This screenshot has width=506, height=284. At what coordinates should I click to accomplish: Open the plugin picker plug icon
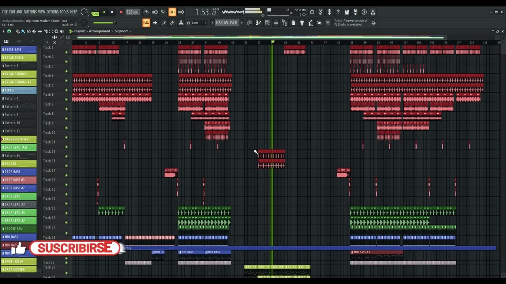coord(302,23)
